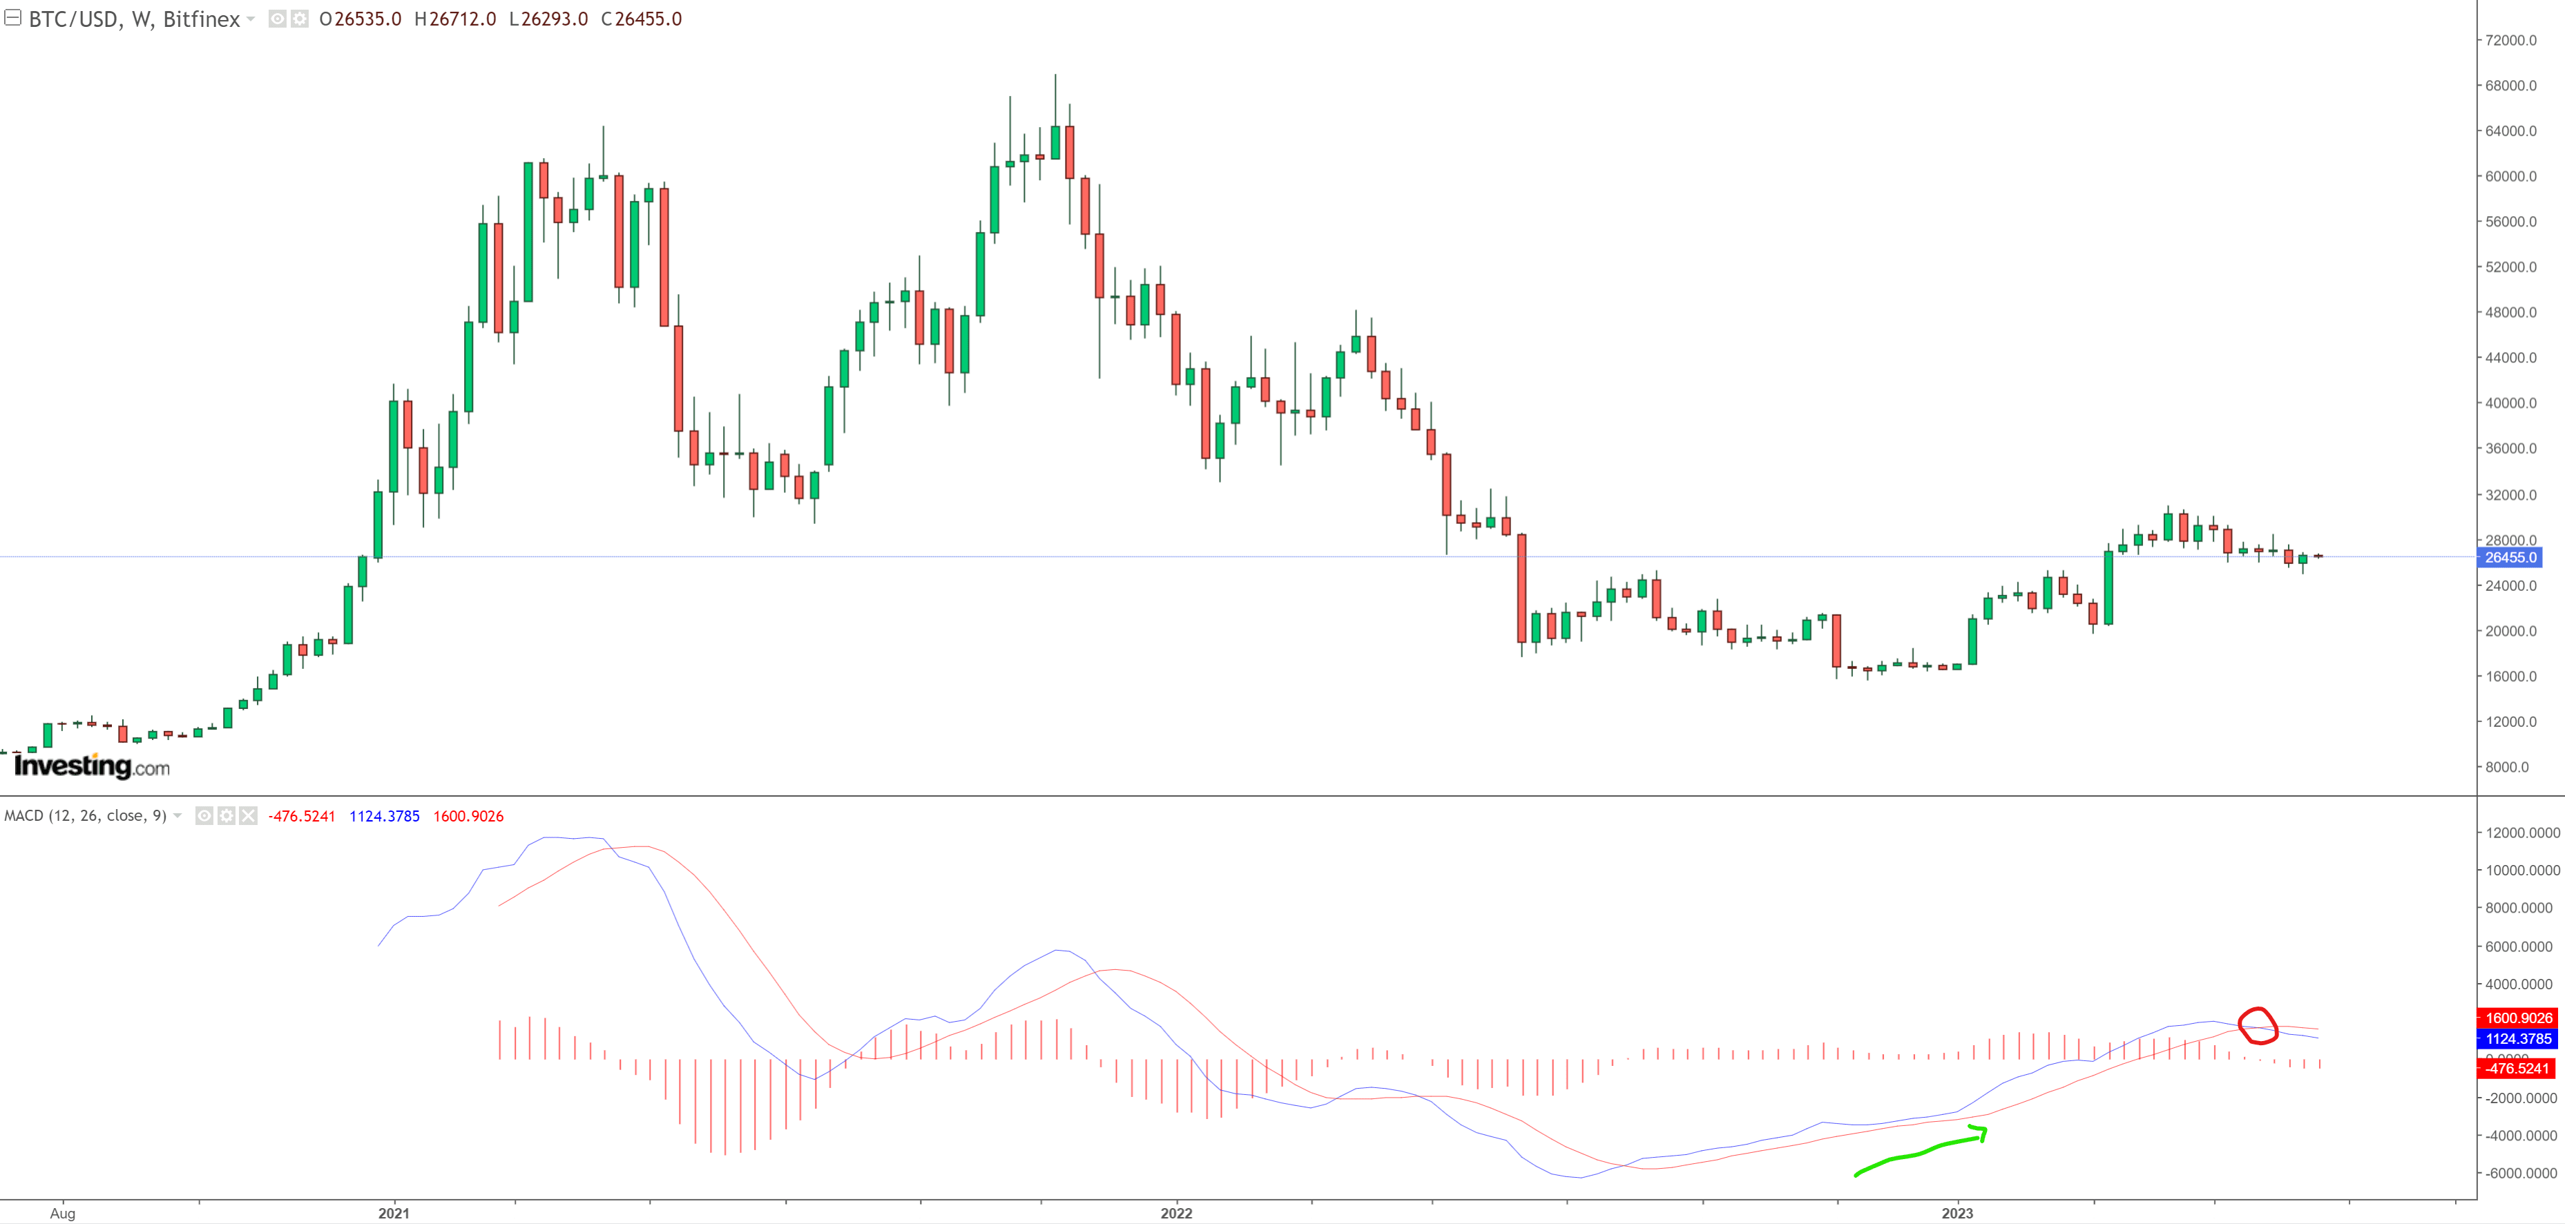Click the BTC/USD, W, Bitfinex title text
This screenshot has height=1224, width=2565.
135,19
